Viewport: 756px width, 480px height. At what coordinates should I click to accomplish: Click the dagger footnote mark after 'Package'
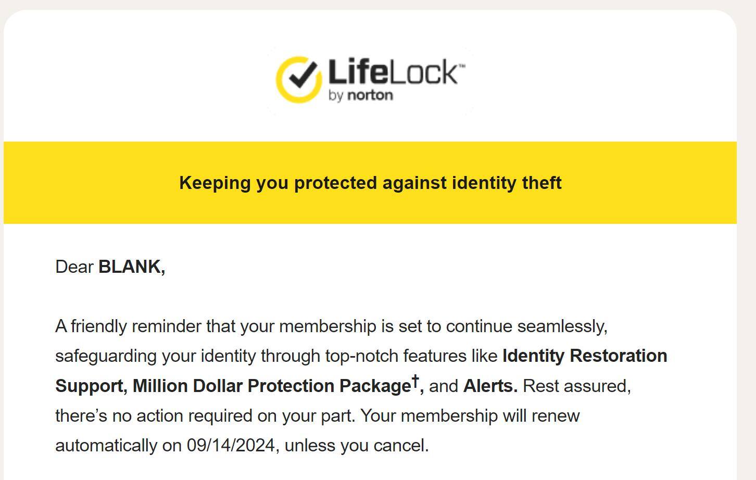click(x=415, y=380)
